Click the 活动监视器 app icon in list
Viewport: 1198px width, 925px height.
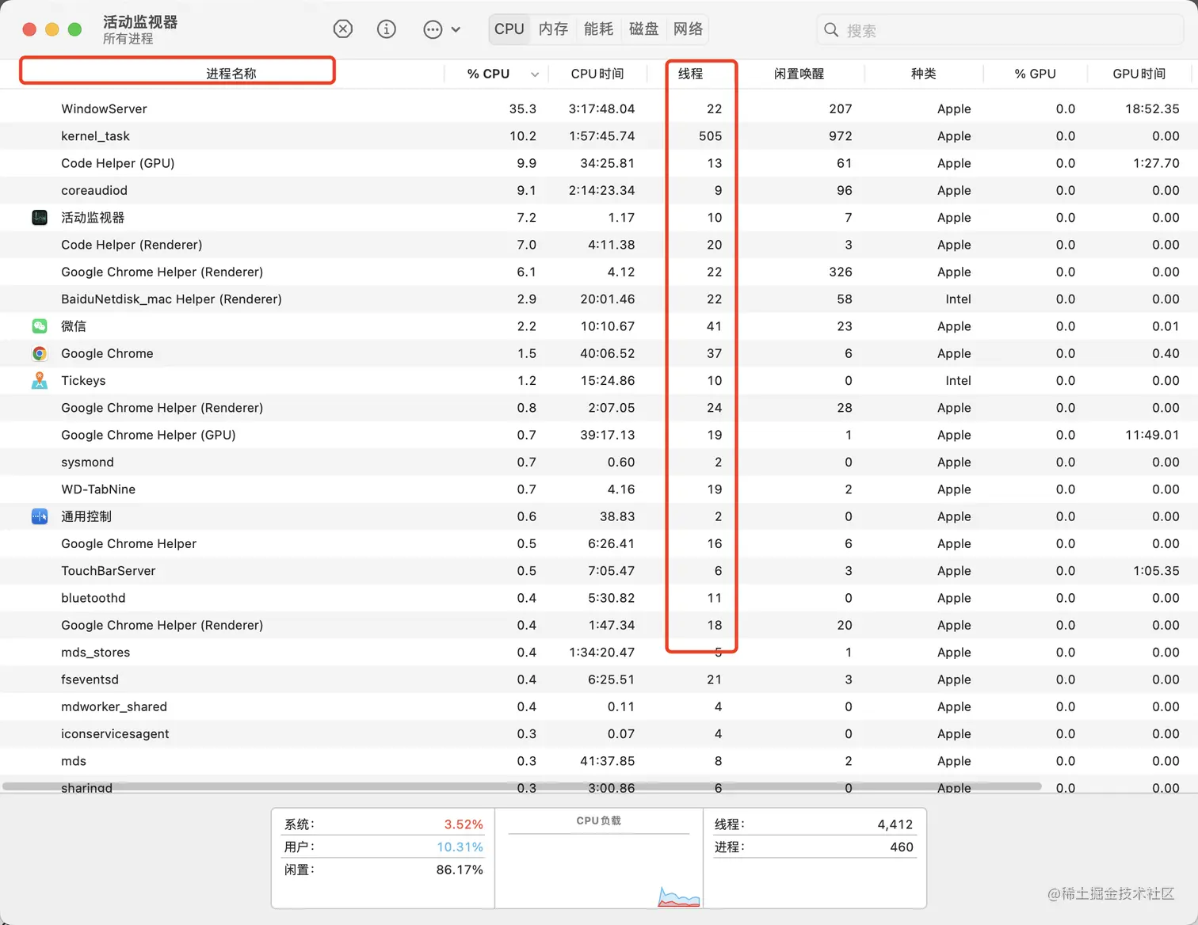coord(40,217)
